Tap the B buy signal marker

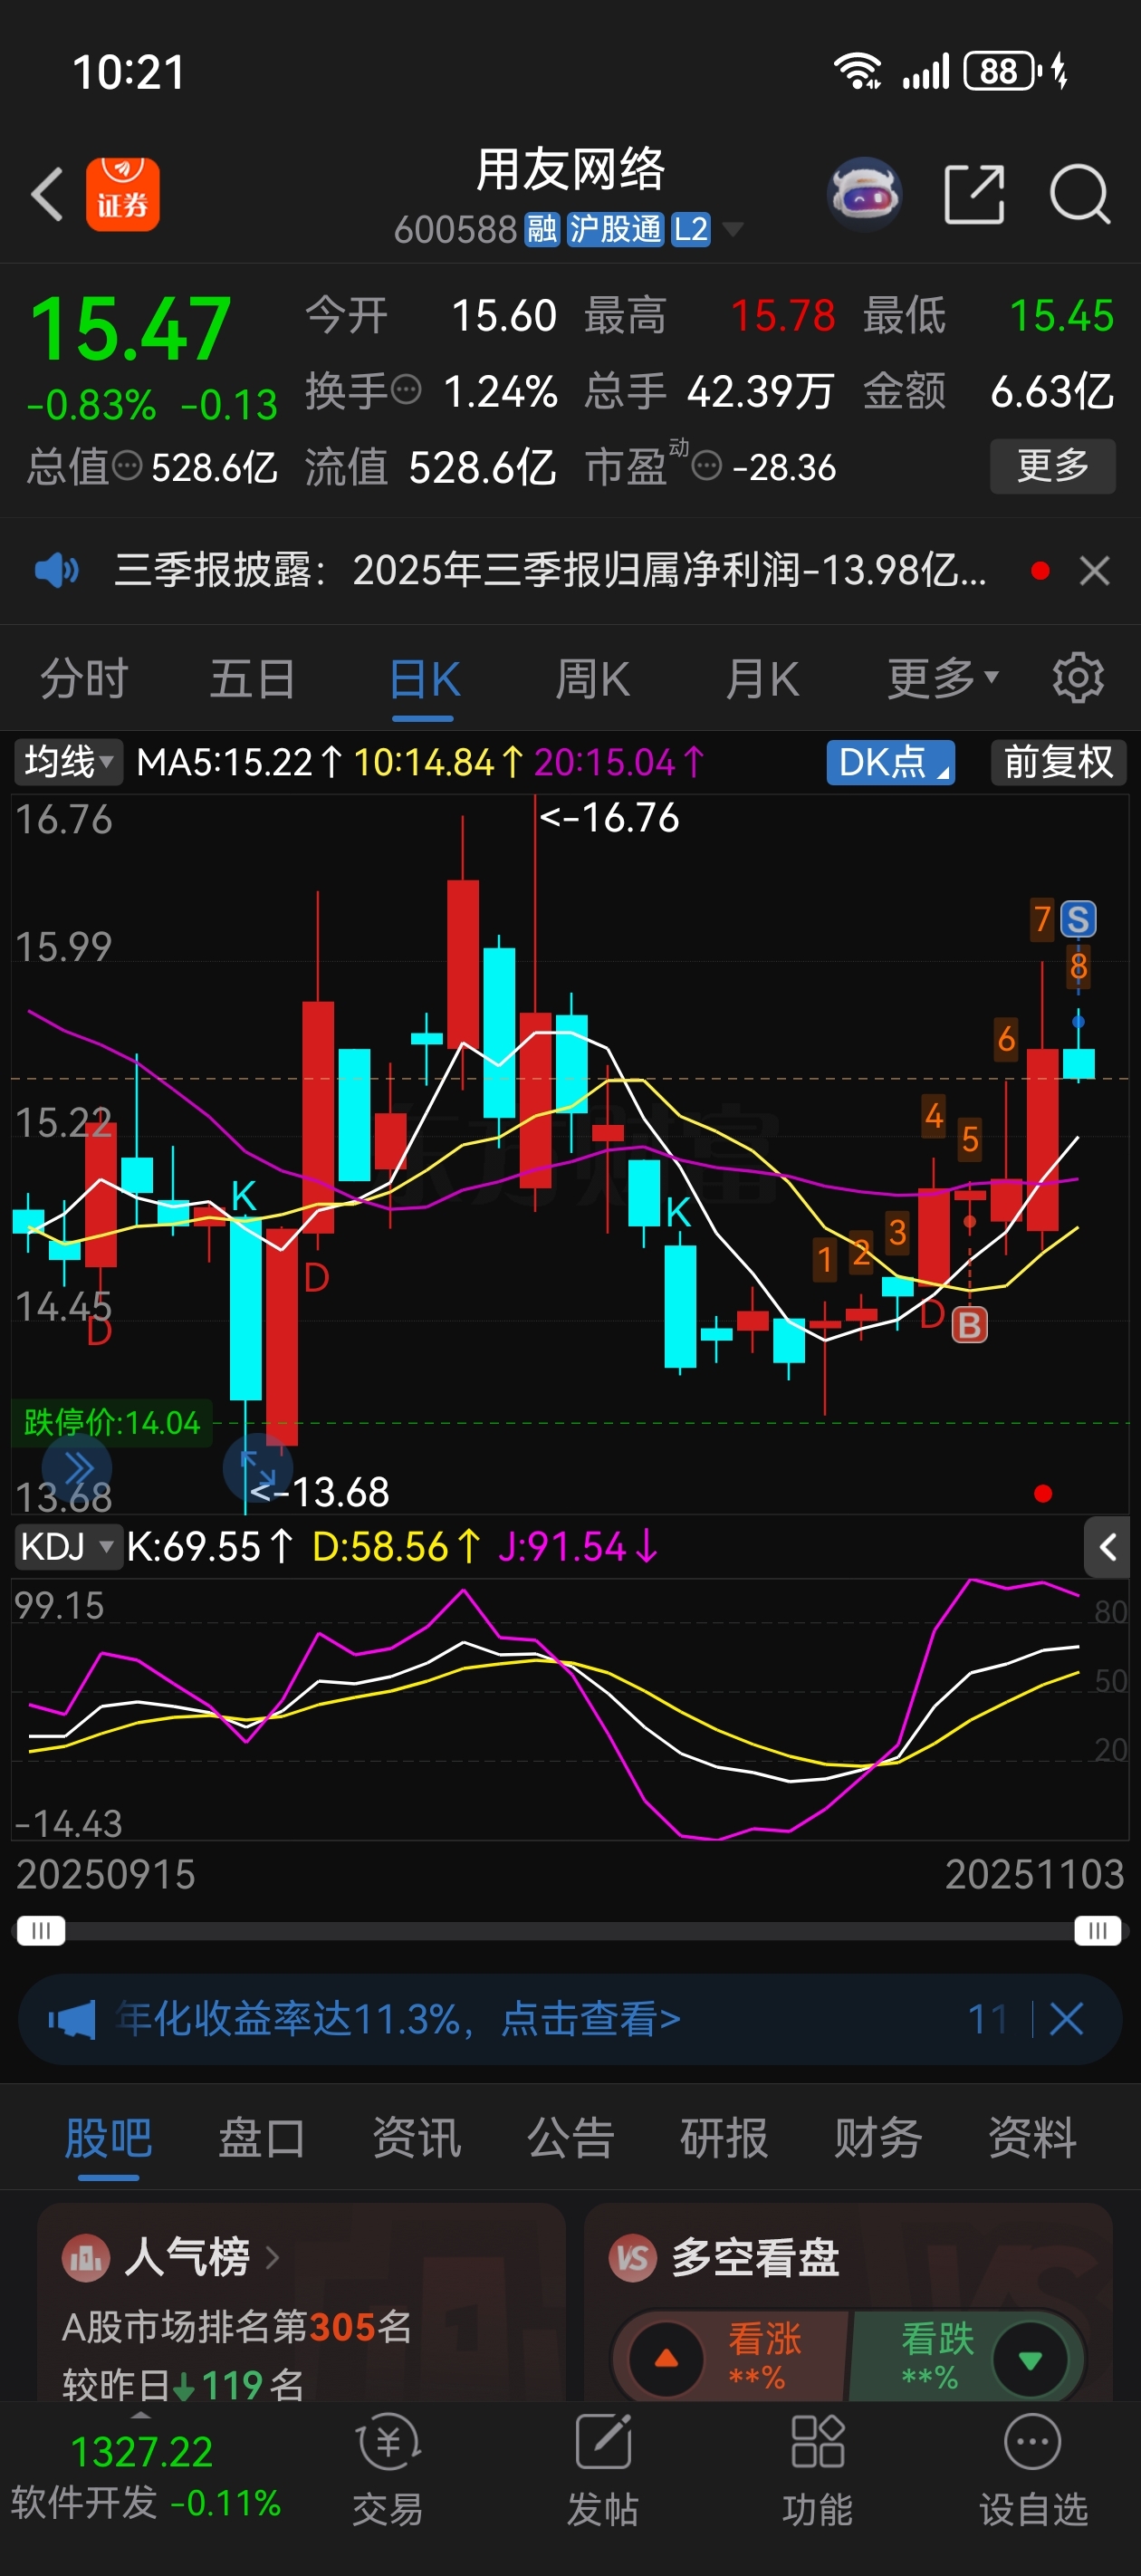(x=969, y=1325)
